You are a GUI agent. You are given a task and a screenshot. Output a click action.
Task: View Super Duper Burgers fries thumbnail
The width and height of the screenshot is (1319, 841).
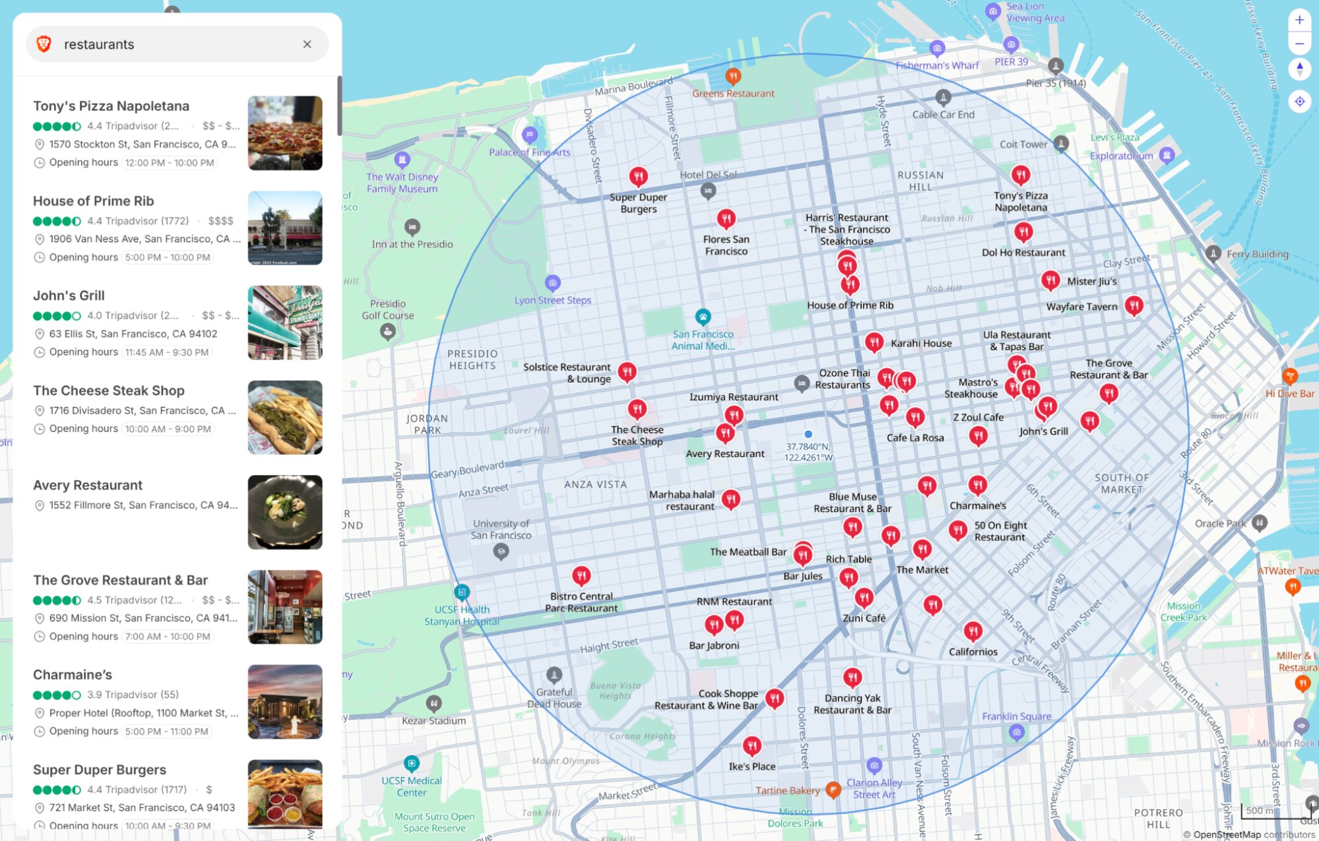click(285, 794)
